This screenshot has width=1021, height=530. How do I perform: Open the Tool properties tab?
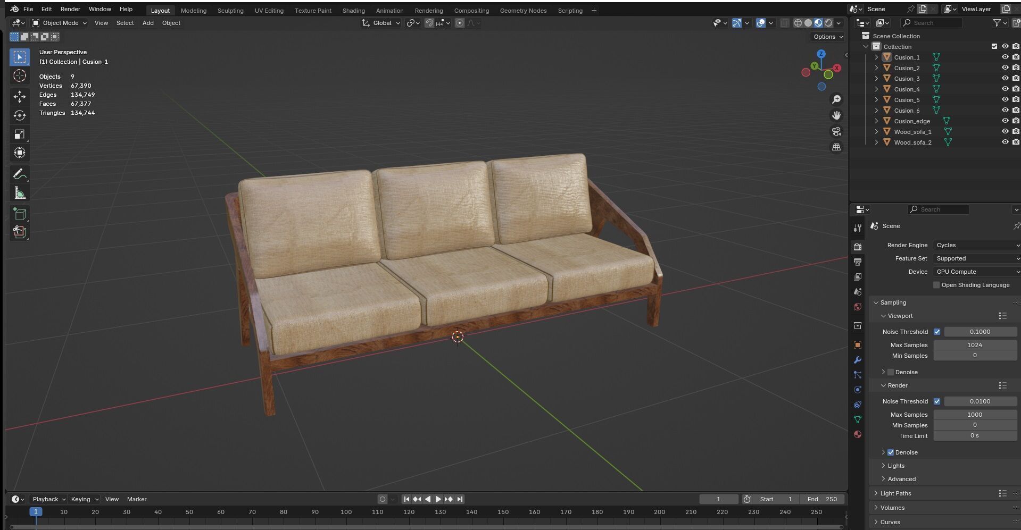coord(857,228)
